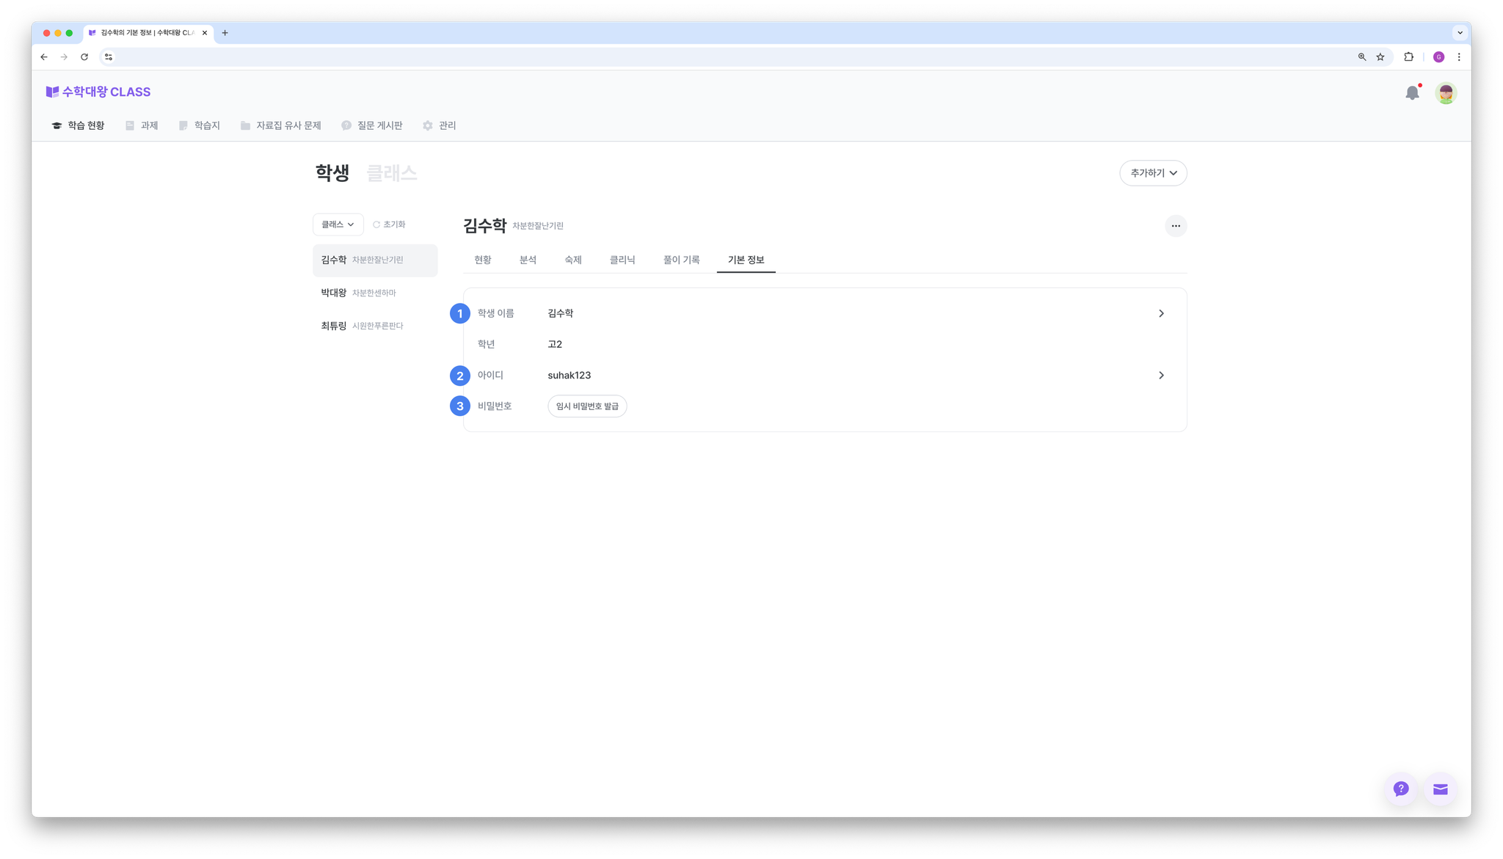Switch to the 클래스 heading tab
The height and width of the screenshot is (859, 1503).
[391, 173]
